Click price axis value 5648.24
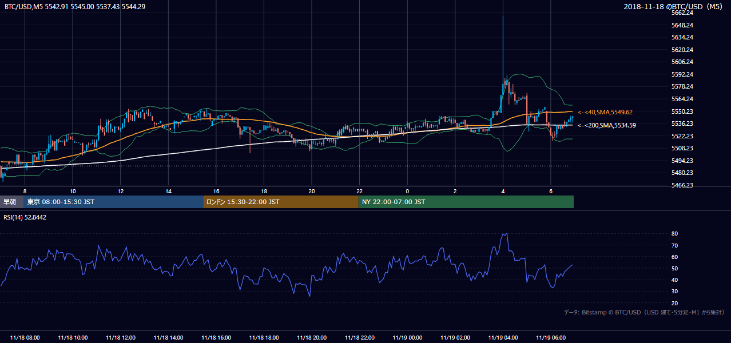 (x=682, y=25)
